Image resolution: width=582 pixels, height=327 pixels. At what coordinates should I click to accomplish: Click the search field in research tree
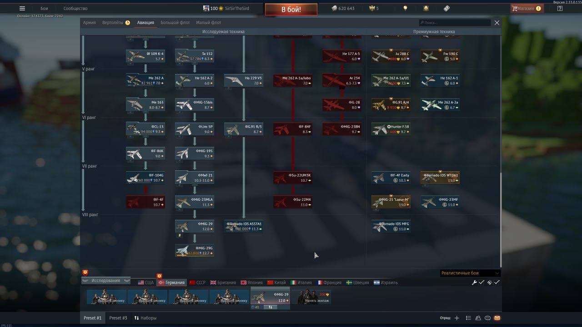click(455, 23)
